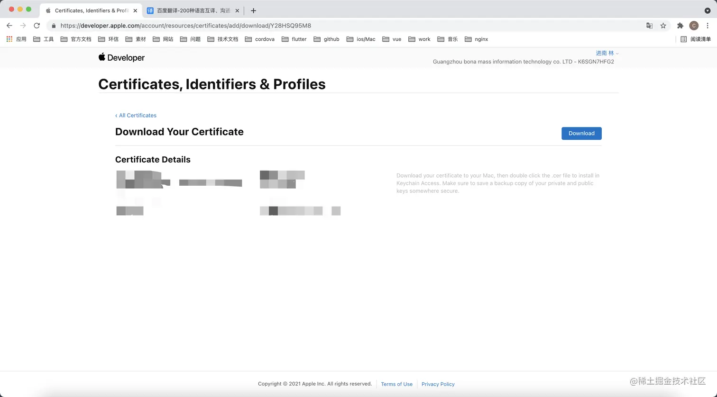Viewport: 717px width, 397px height.
Task: Open the Privacy Policy link
Action: click(438, 384)
